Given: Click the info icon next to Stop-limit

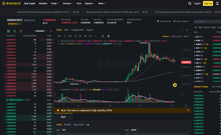Looking at the screenshot, I should coord(88,125).
